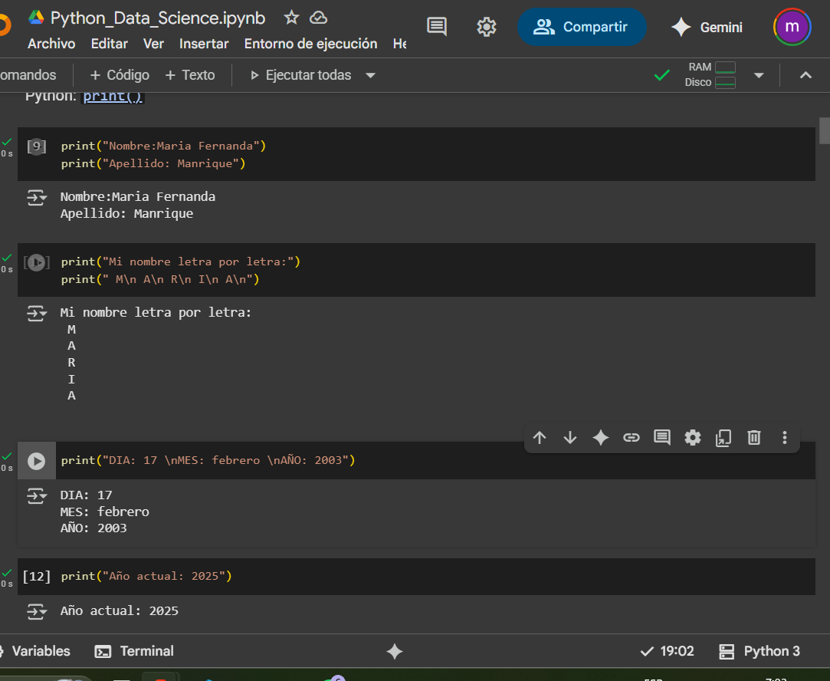The width and height of the screenshot is (830, 681).
Task: Click the print("Año actual: 2025") code
Action: 146,576
